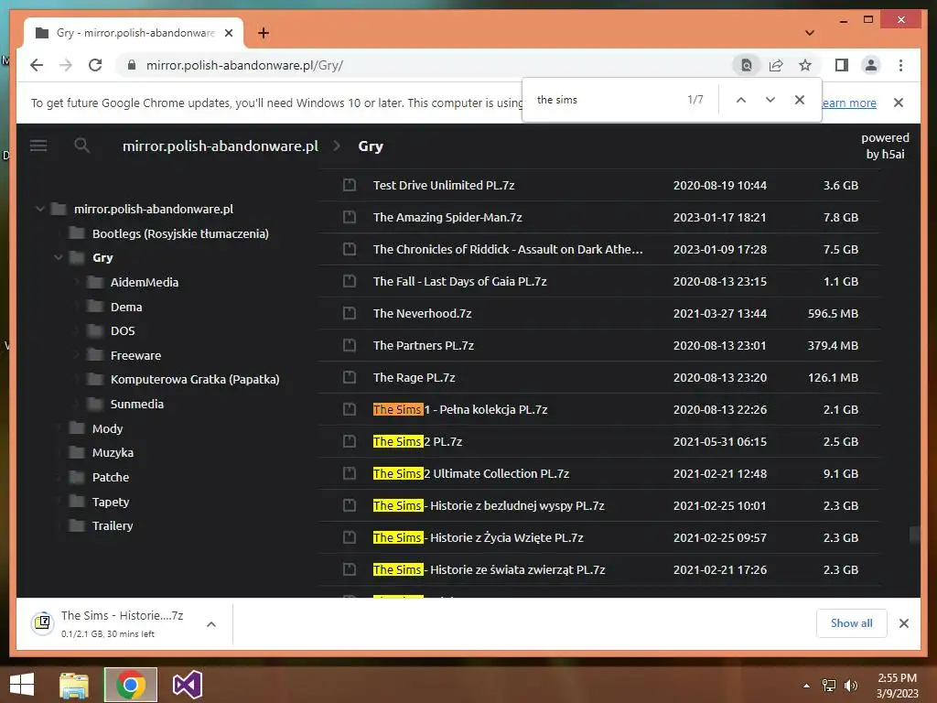Click The Neverhood.7z file name

(x=423, y=313)
